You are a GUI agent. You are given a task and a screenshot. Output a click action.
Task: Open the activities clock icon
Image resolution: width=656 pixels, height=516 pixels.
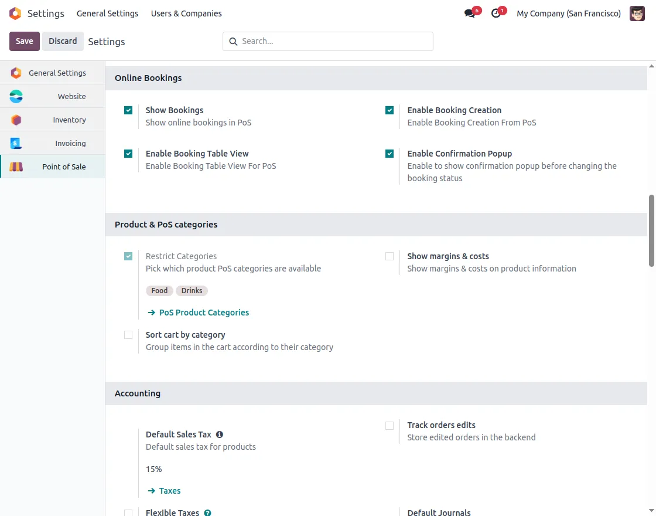[x=495, y=13]
